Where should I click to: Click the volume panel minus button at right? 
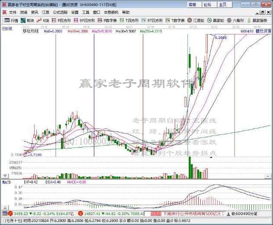tap(268, 176)
